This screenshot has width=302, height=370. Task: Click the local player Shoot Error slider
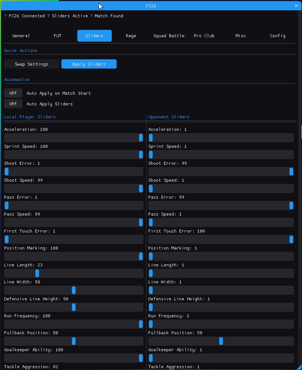click(x=74, y=171)
